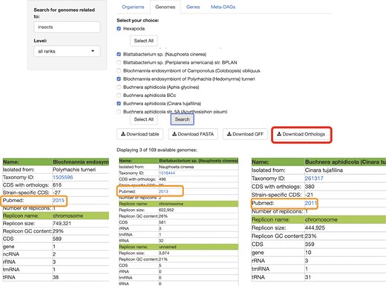
Task: Select CDS with orthologs value 616
Action: click(x=57, y=185)
